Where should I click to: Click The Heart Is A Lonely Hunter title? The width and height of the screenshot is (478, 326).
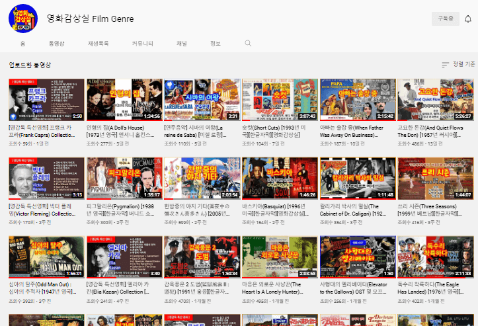tap(272, 288)
